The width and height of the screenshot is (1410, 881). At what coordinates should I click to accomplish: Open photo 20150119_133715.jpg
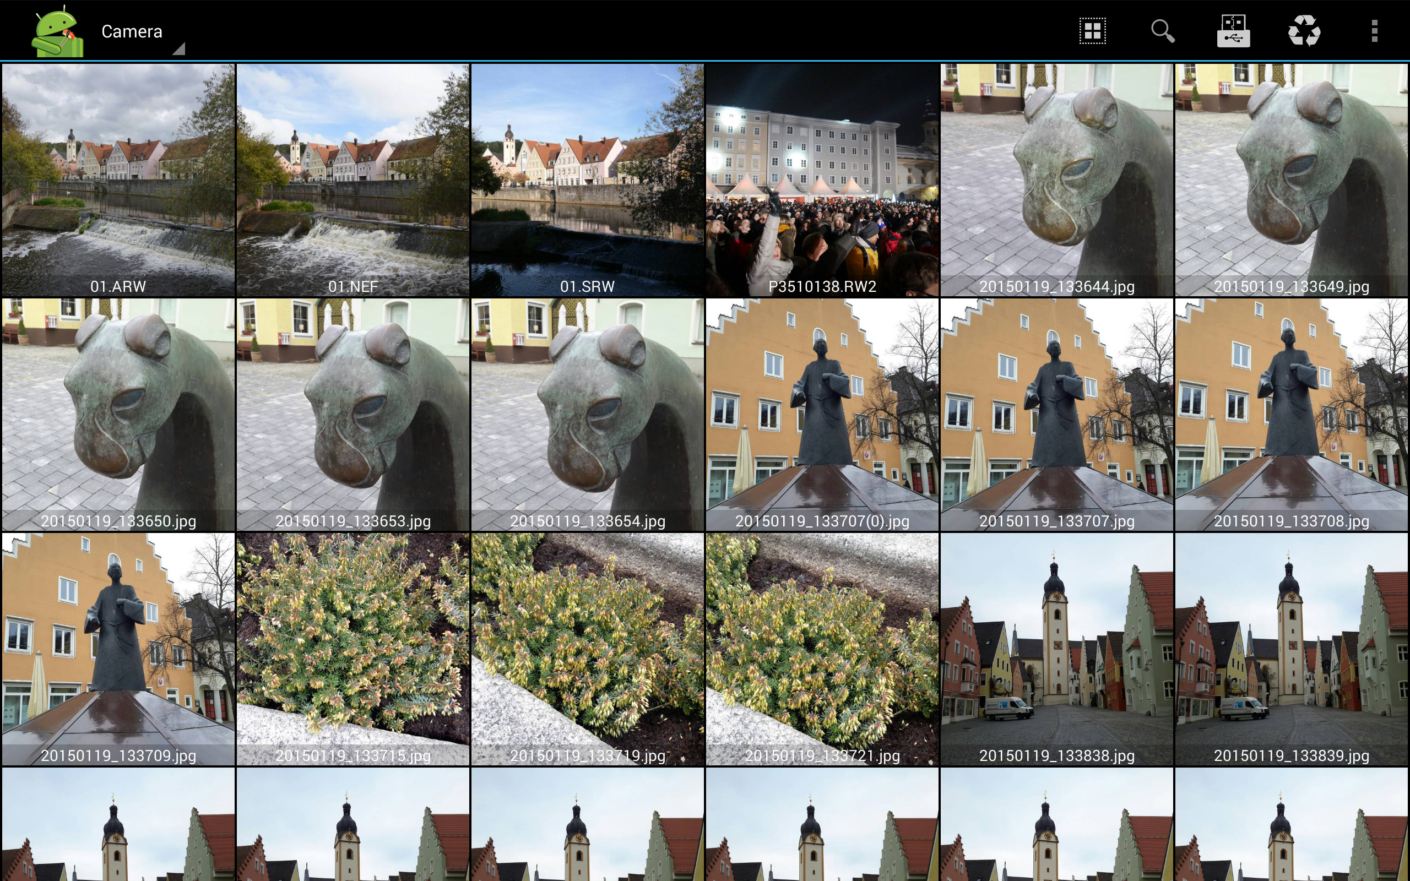pos(353,649)
